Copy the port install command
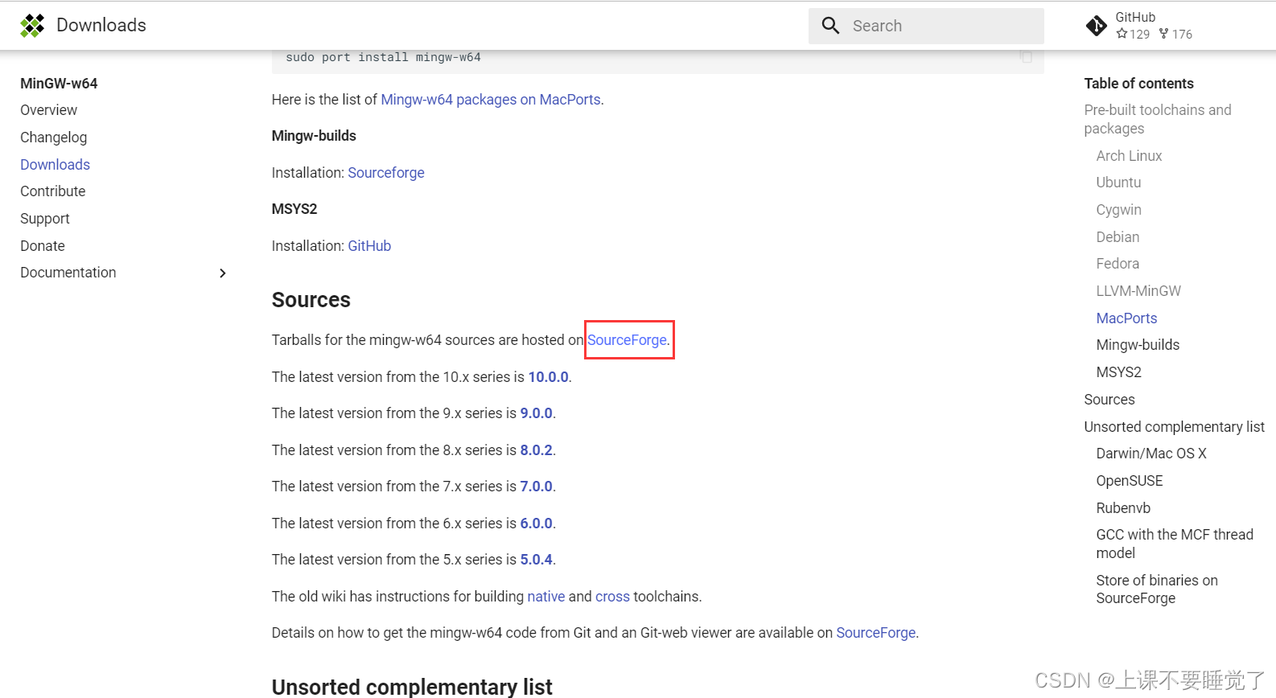 tap(1026, 56)
